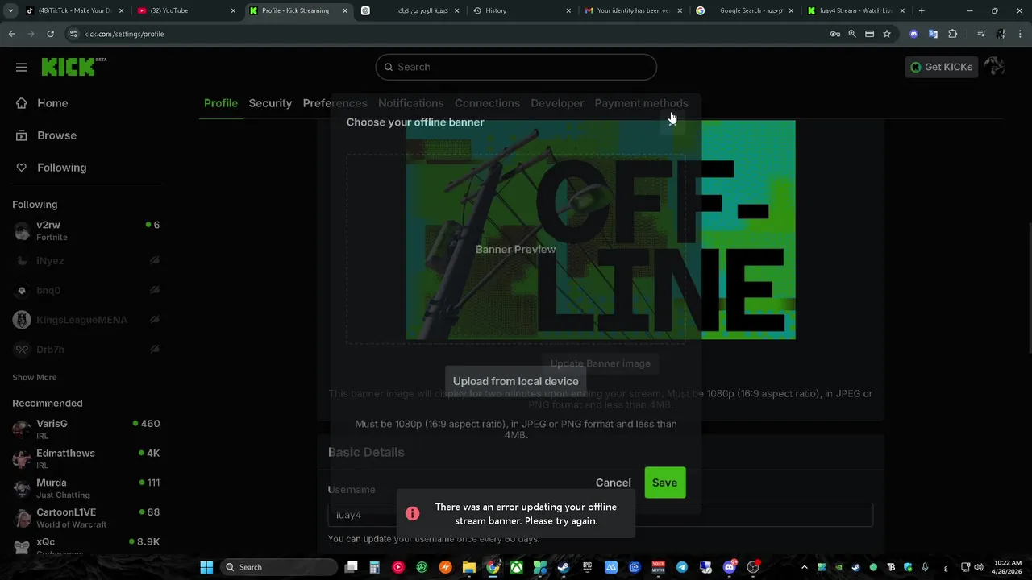Click the Get KICKs button

tap(941, 67)
